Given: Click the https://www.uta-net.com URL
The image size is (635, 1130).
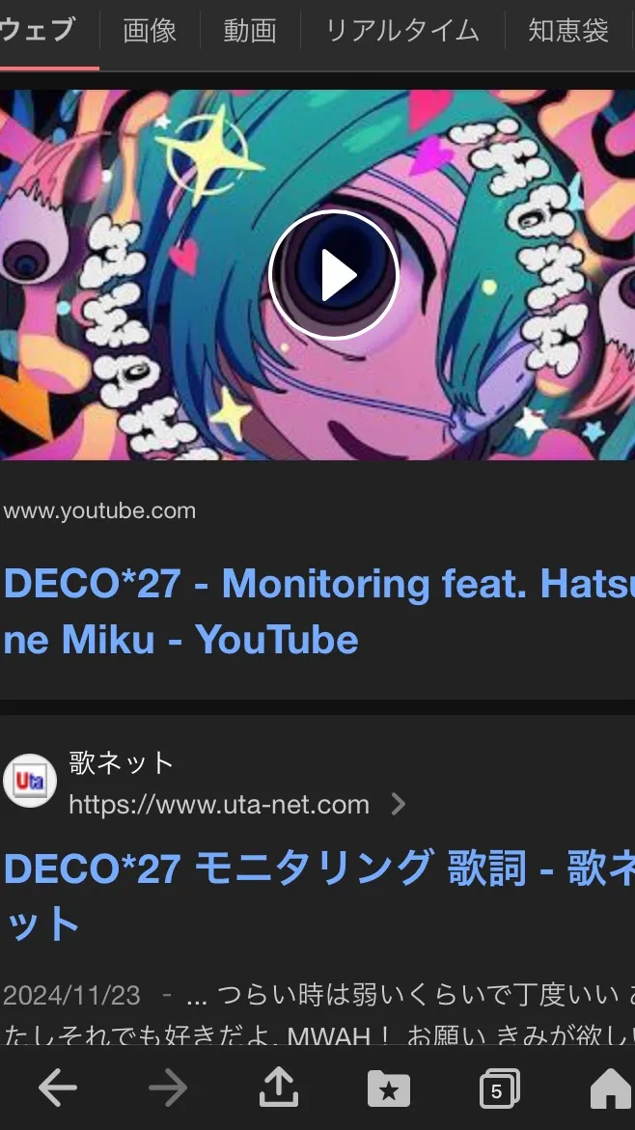Looking at the screenshot, I should (x=219, y=804).
